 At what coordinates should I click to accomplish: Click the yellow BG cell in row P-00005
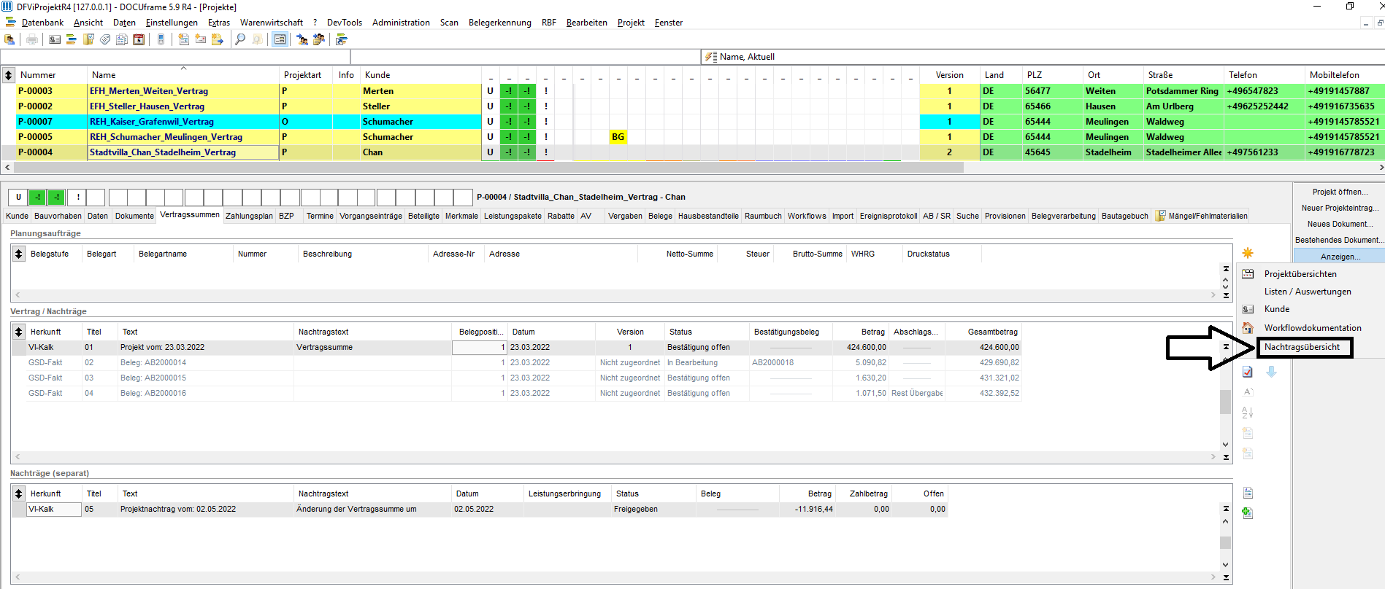pos(618,137)
